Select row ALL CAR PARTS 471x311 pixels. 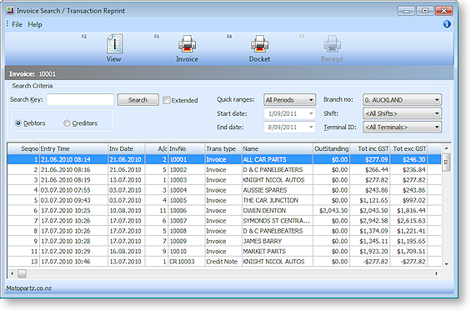coord(224,159)
